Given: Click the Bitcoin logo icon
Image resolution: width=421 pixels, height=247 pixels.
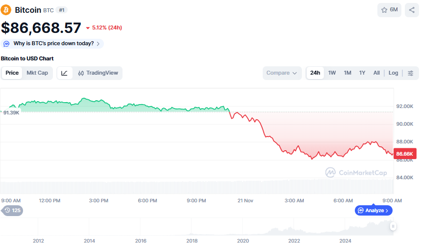Looking at the screenshot, I should (6, 10).
